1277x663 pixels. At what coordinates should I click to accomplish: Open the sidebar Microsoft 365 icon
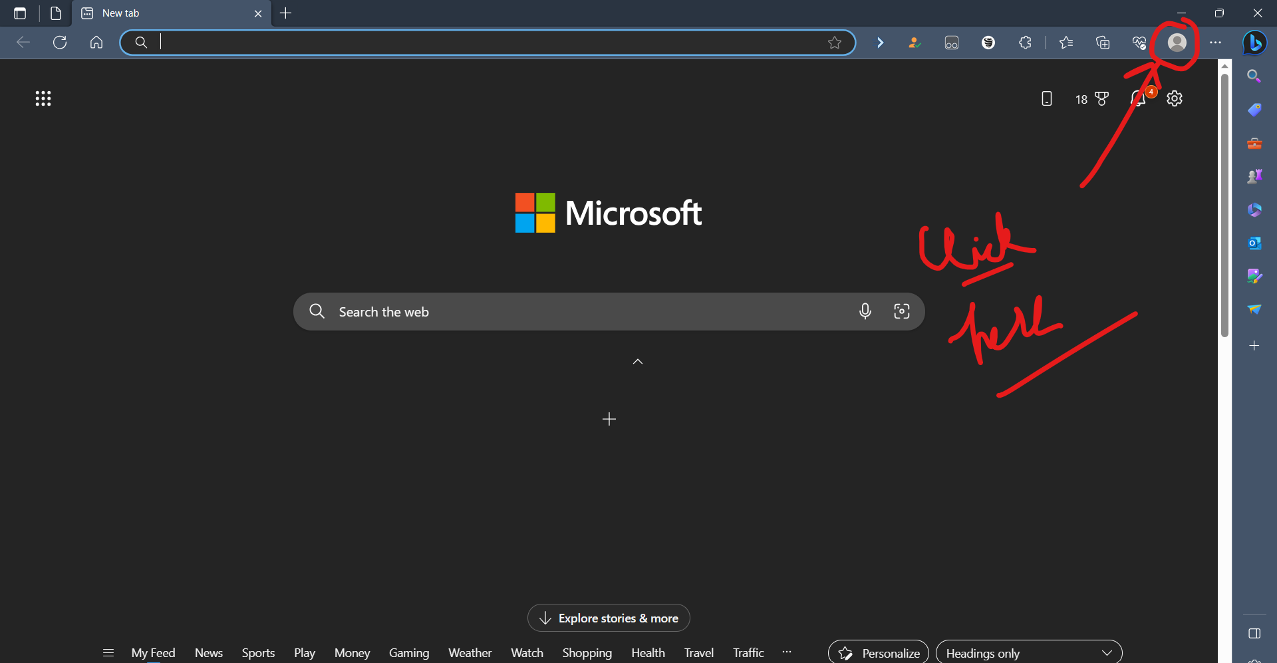(x=1254, y=209)
